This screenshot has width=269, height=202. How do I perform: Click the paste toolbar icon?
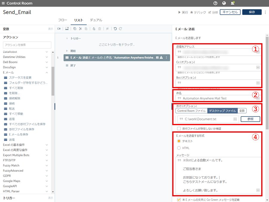[x=86, y=29]
